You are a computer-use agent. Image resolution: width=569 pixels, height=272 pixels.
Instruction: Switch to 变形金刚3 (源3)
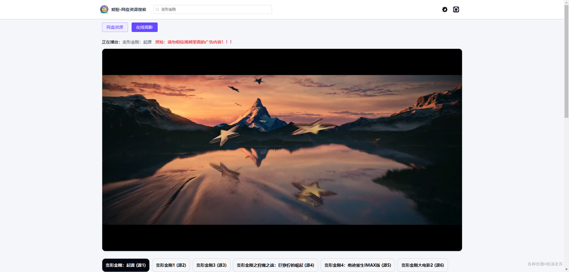(211, 265)
